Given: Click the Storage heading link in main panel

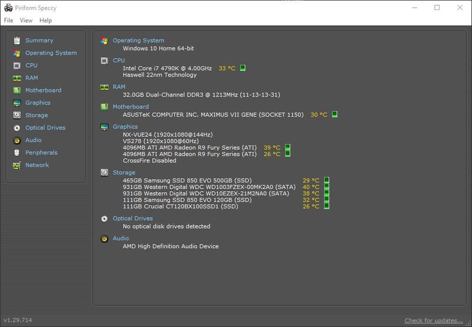Looking at the screenshot, I should pos(124,173).
